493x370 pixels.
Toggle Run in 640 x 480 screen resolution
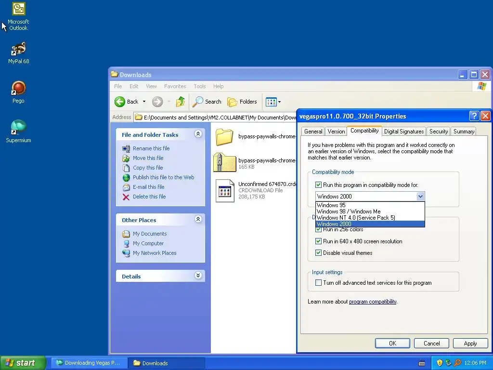319,241
